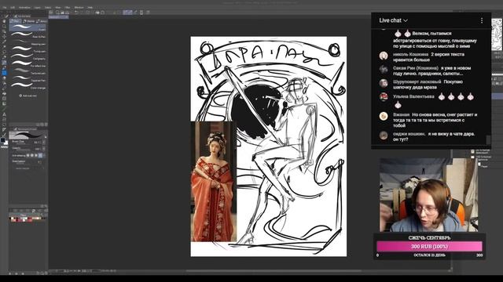The image size is (503, 282).
Task: Select the G-pen sub tool
Action: [x=28, y=27]
